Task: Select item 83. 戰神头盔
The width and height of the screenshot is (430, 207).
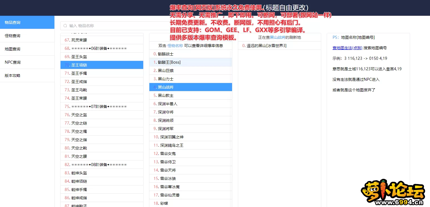Action: (102, 173)
